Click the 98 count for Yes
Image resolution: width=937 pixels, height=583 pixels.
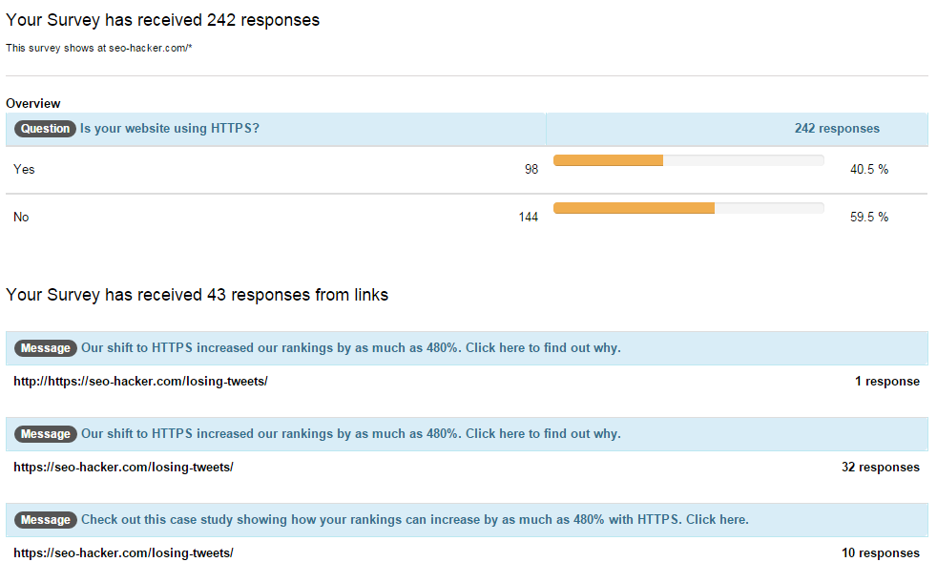(531, 169)
